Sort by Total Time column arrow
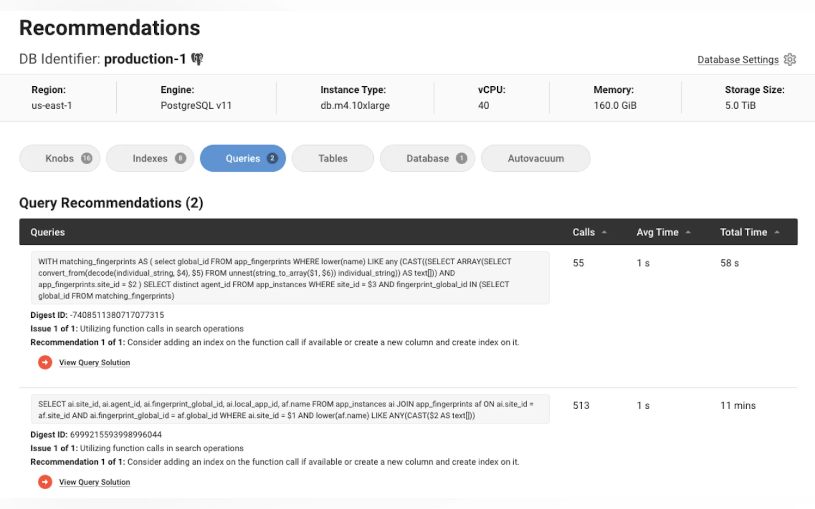This screenshot has height=509, width=815. (x=777, y=232)
